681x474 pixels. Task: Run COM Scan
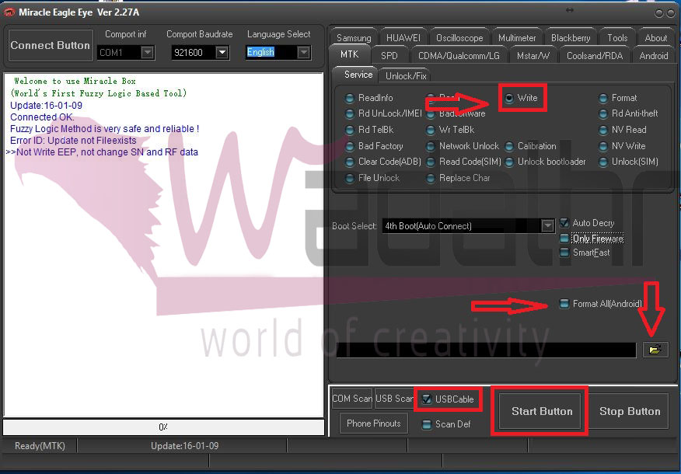pos(352,399)
